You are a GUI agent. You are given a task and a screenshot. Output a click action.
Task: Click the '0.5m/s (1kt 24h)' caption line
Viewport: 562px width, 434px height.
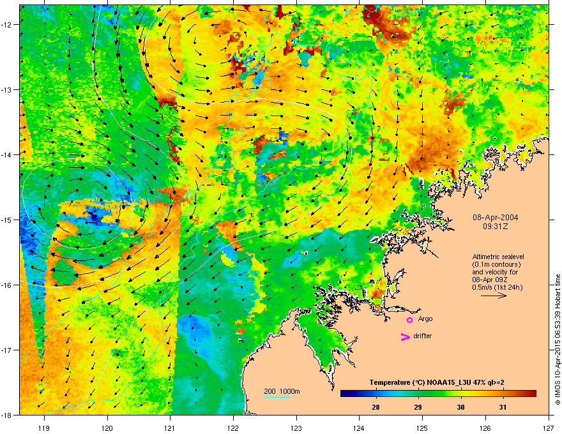(x=497, y=287)
